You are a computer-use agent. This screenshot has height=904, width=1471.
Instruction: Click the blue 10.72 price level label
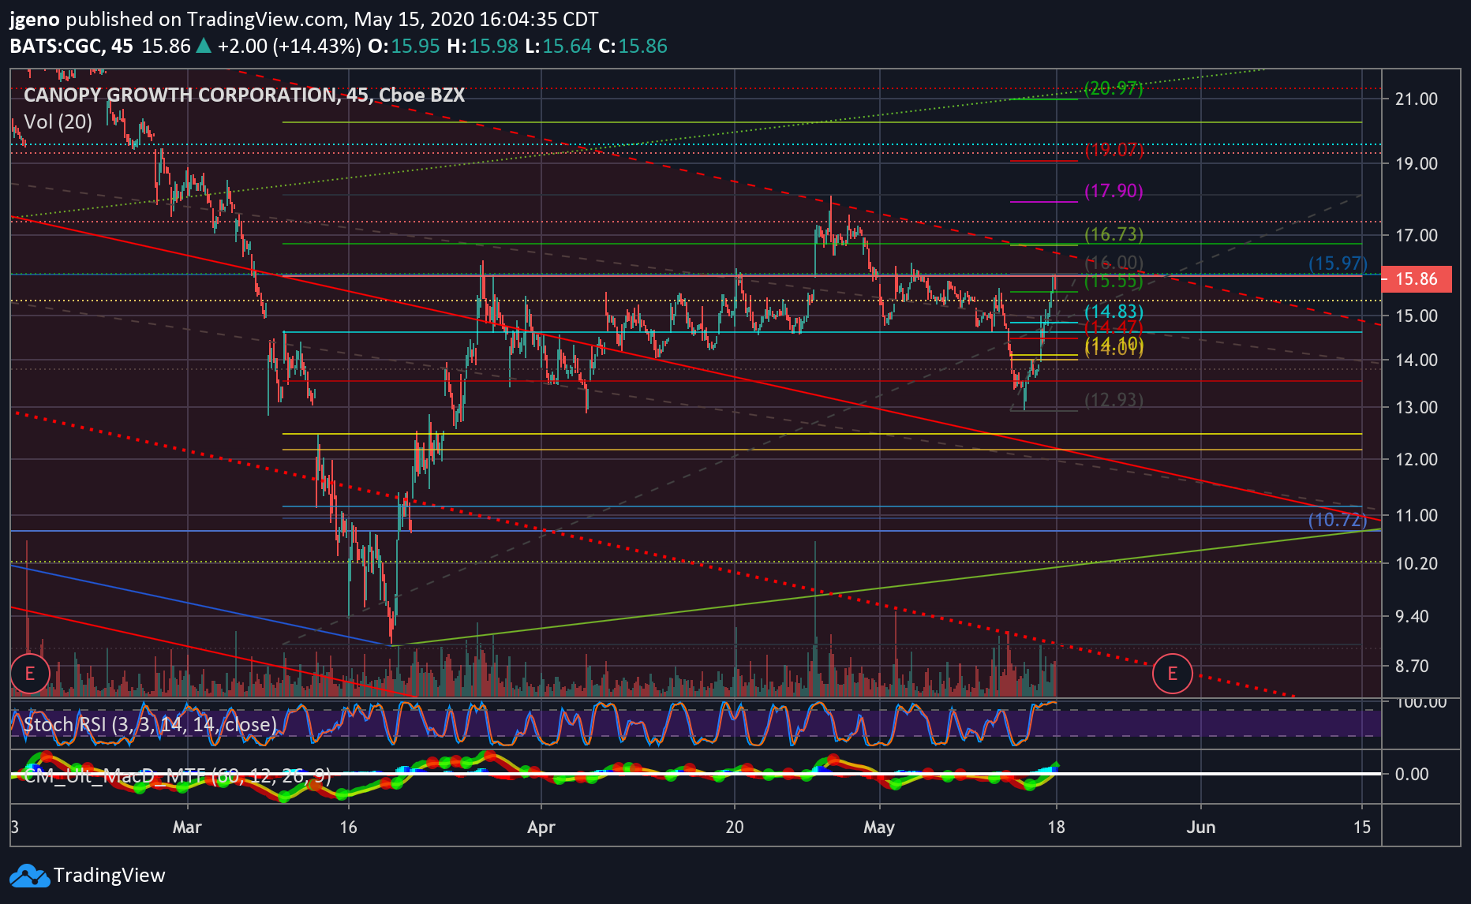coord(1338,519)
